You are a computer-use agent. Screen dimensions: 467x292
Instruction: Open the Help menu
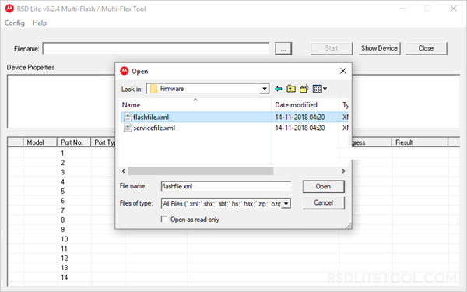[x=40, y=23]
